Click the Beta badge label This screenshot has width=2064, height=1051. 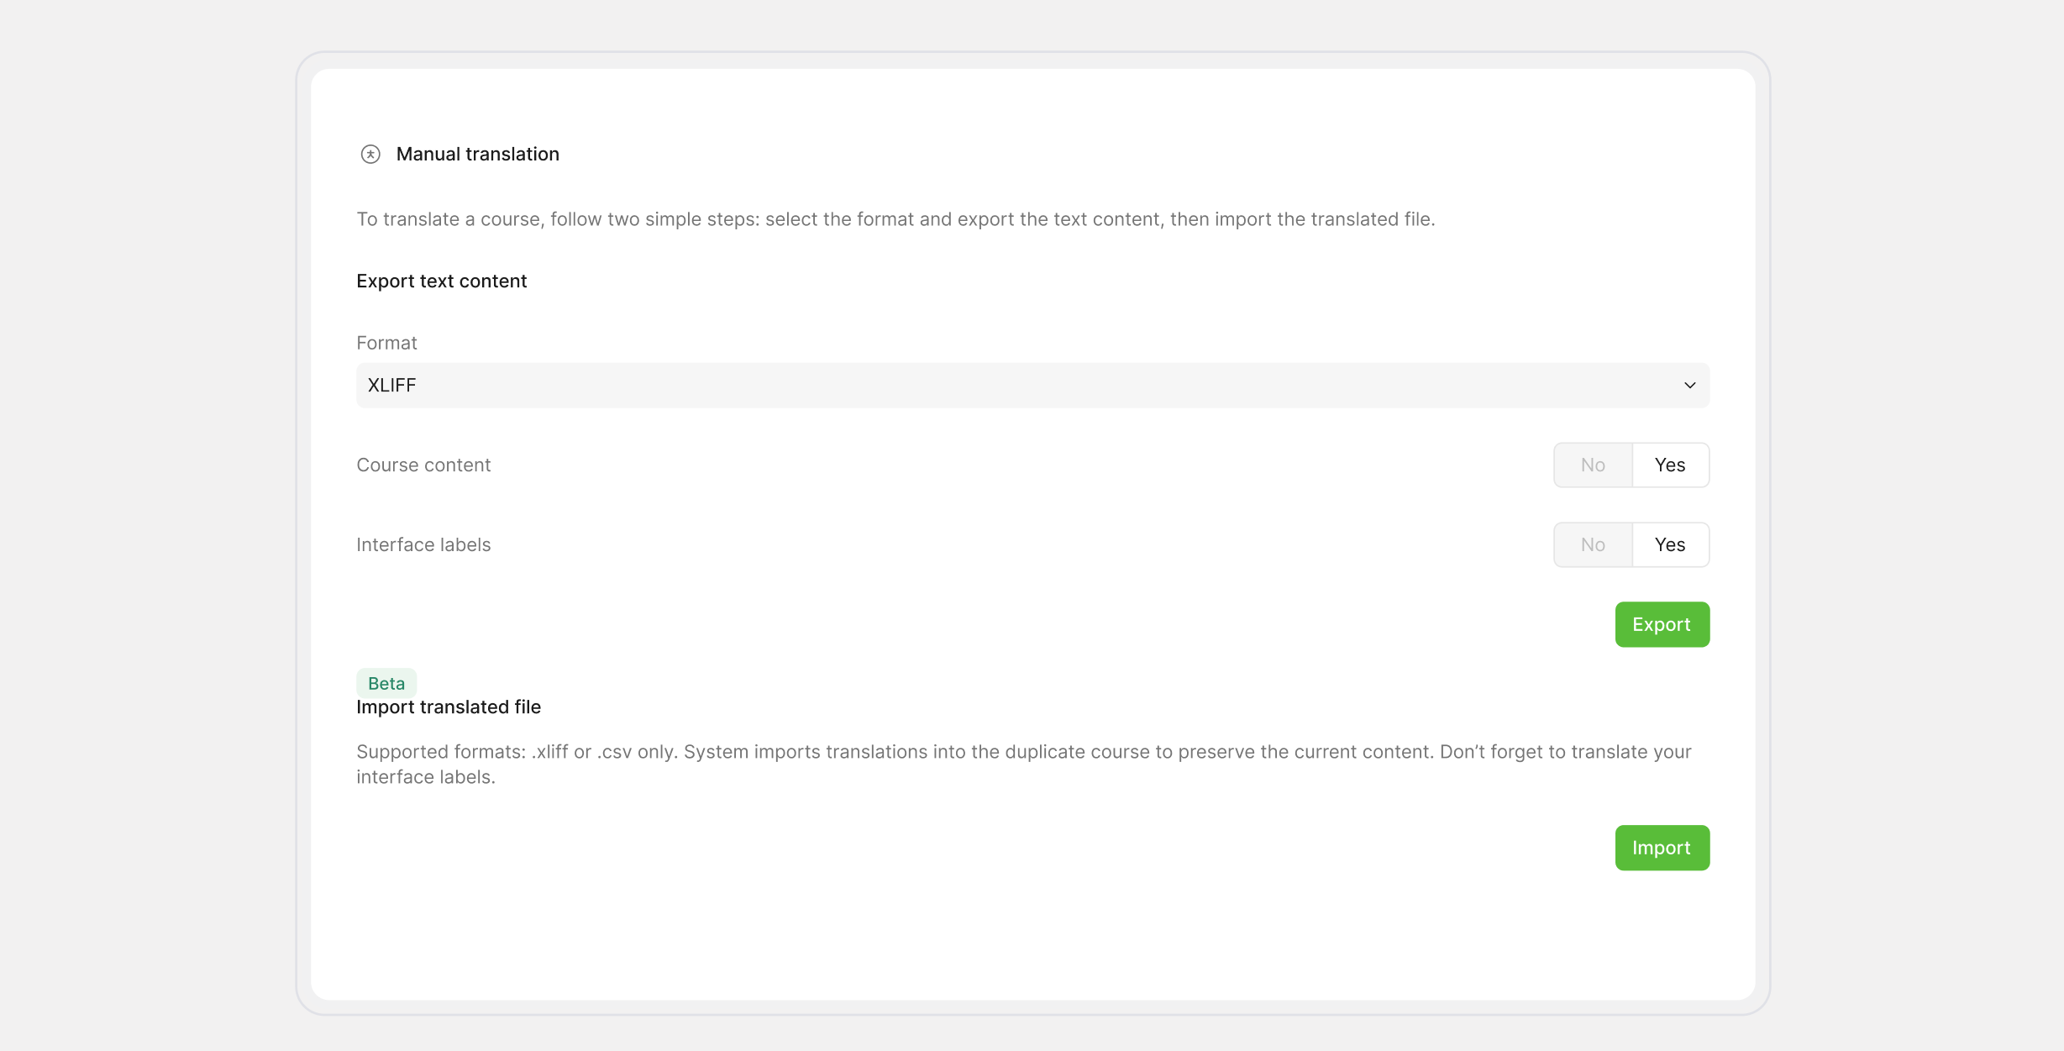coord(386,683)
